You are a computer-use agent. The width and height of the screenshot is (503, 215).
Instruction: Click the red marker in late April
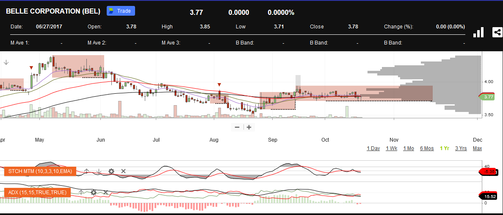point(31,67)
